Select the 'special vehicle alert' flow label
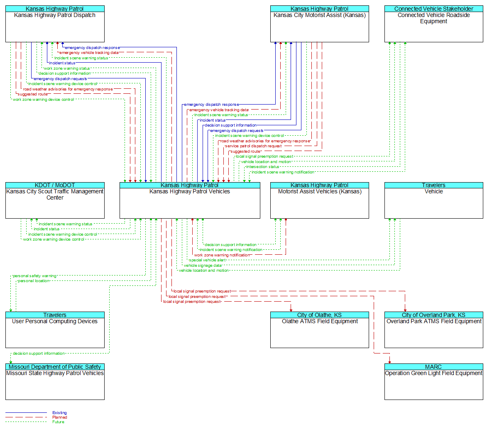The width and height of the screenshot is (487, 429). click(207, 260)
